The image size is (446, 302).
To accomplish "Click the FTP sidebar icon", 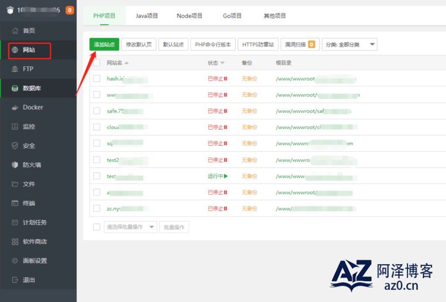I will coord(15,69).
